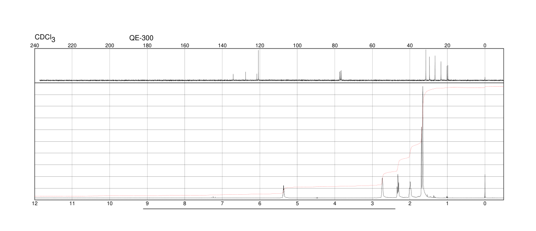The width and height of the screenshot is (536, 231).
Task: Click the 2 ppm label on proton axis
Action: [410, 204]
